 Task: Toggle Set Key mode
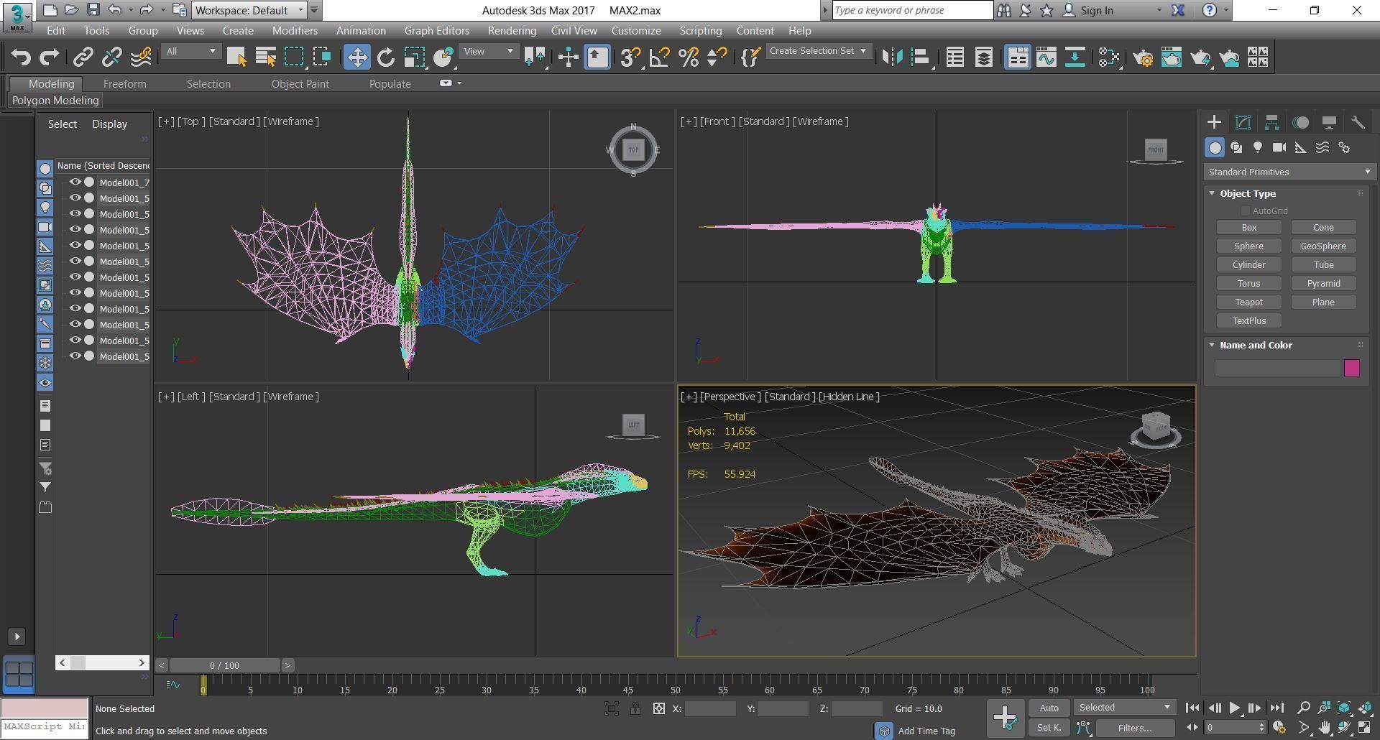point(1049,728)
